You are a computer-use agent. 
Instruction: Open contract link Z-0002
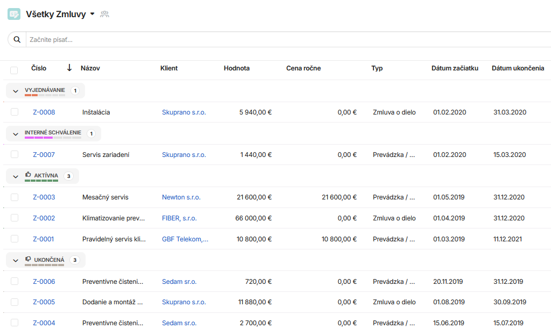(x=44, y=218)
